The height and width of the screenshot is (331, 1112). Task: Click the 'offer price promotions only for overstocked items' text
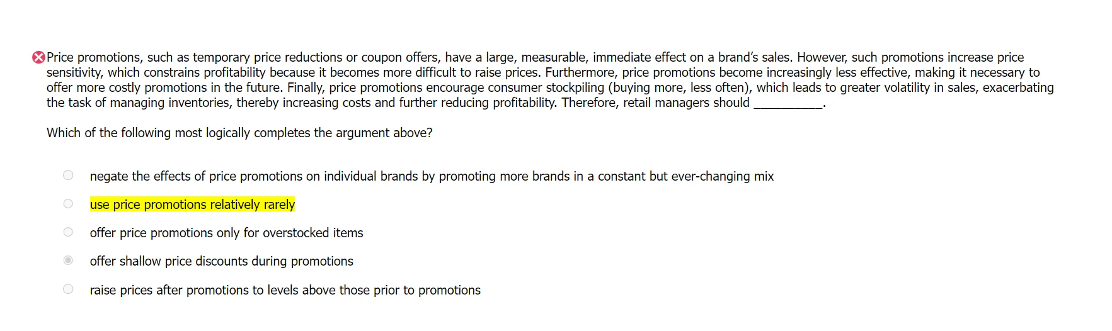[x=226, y=233]
